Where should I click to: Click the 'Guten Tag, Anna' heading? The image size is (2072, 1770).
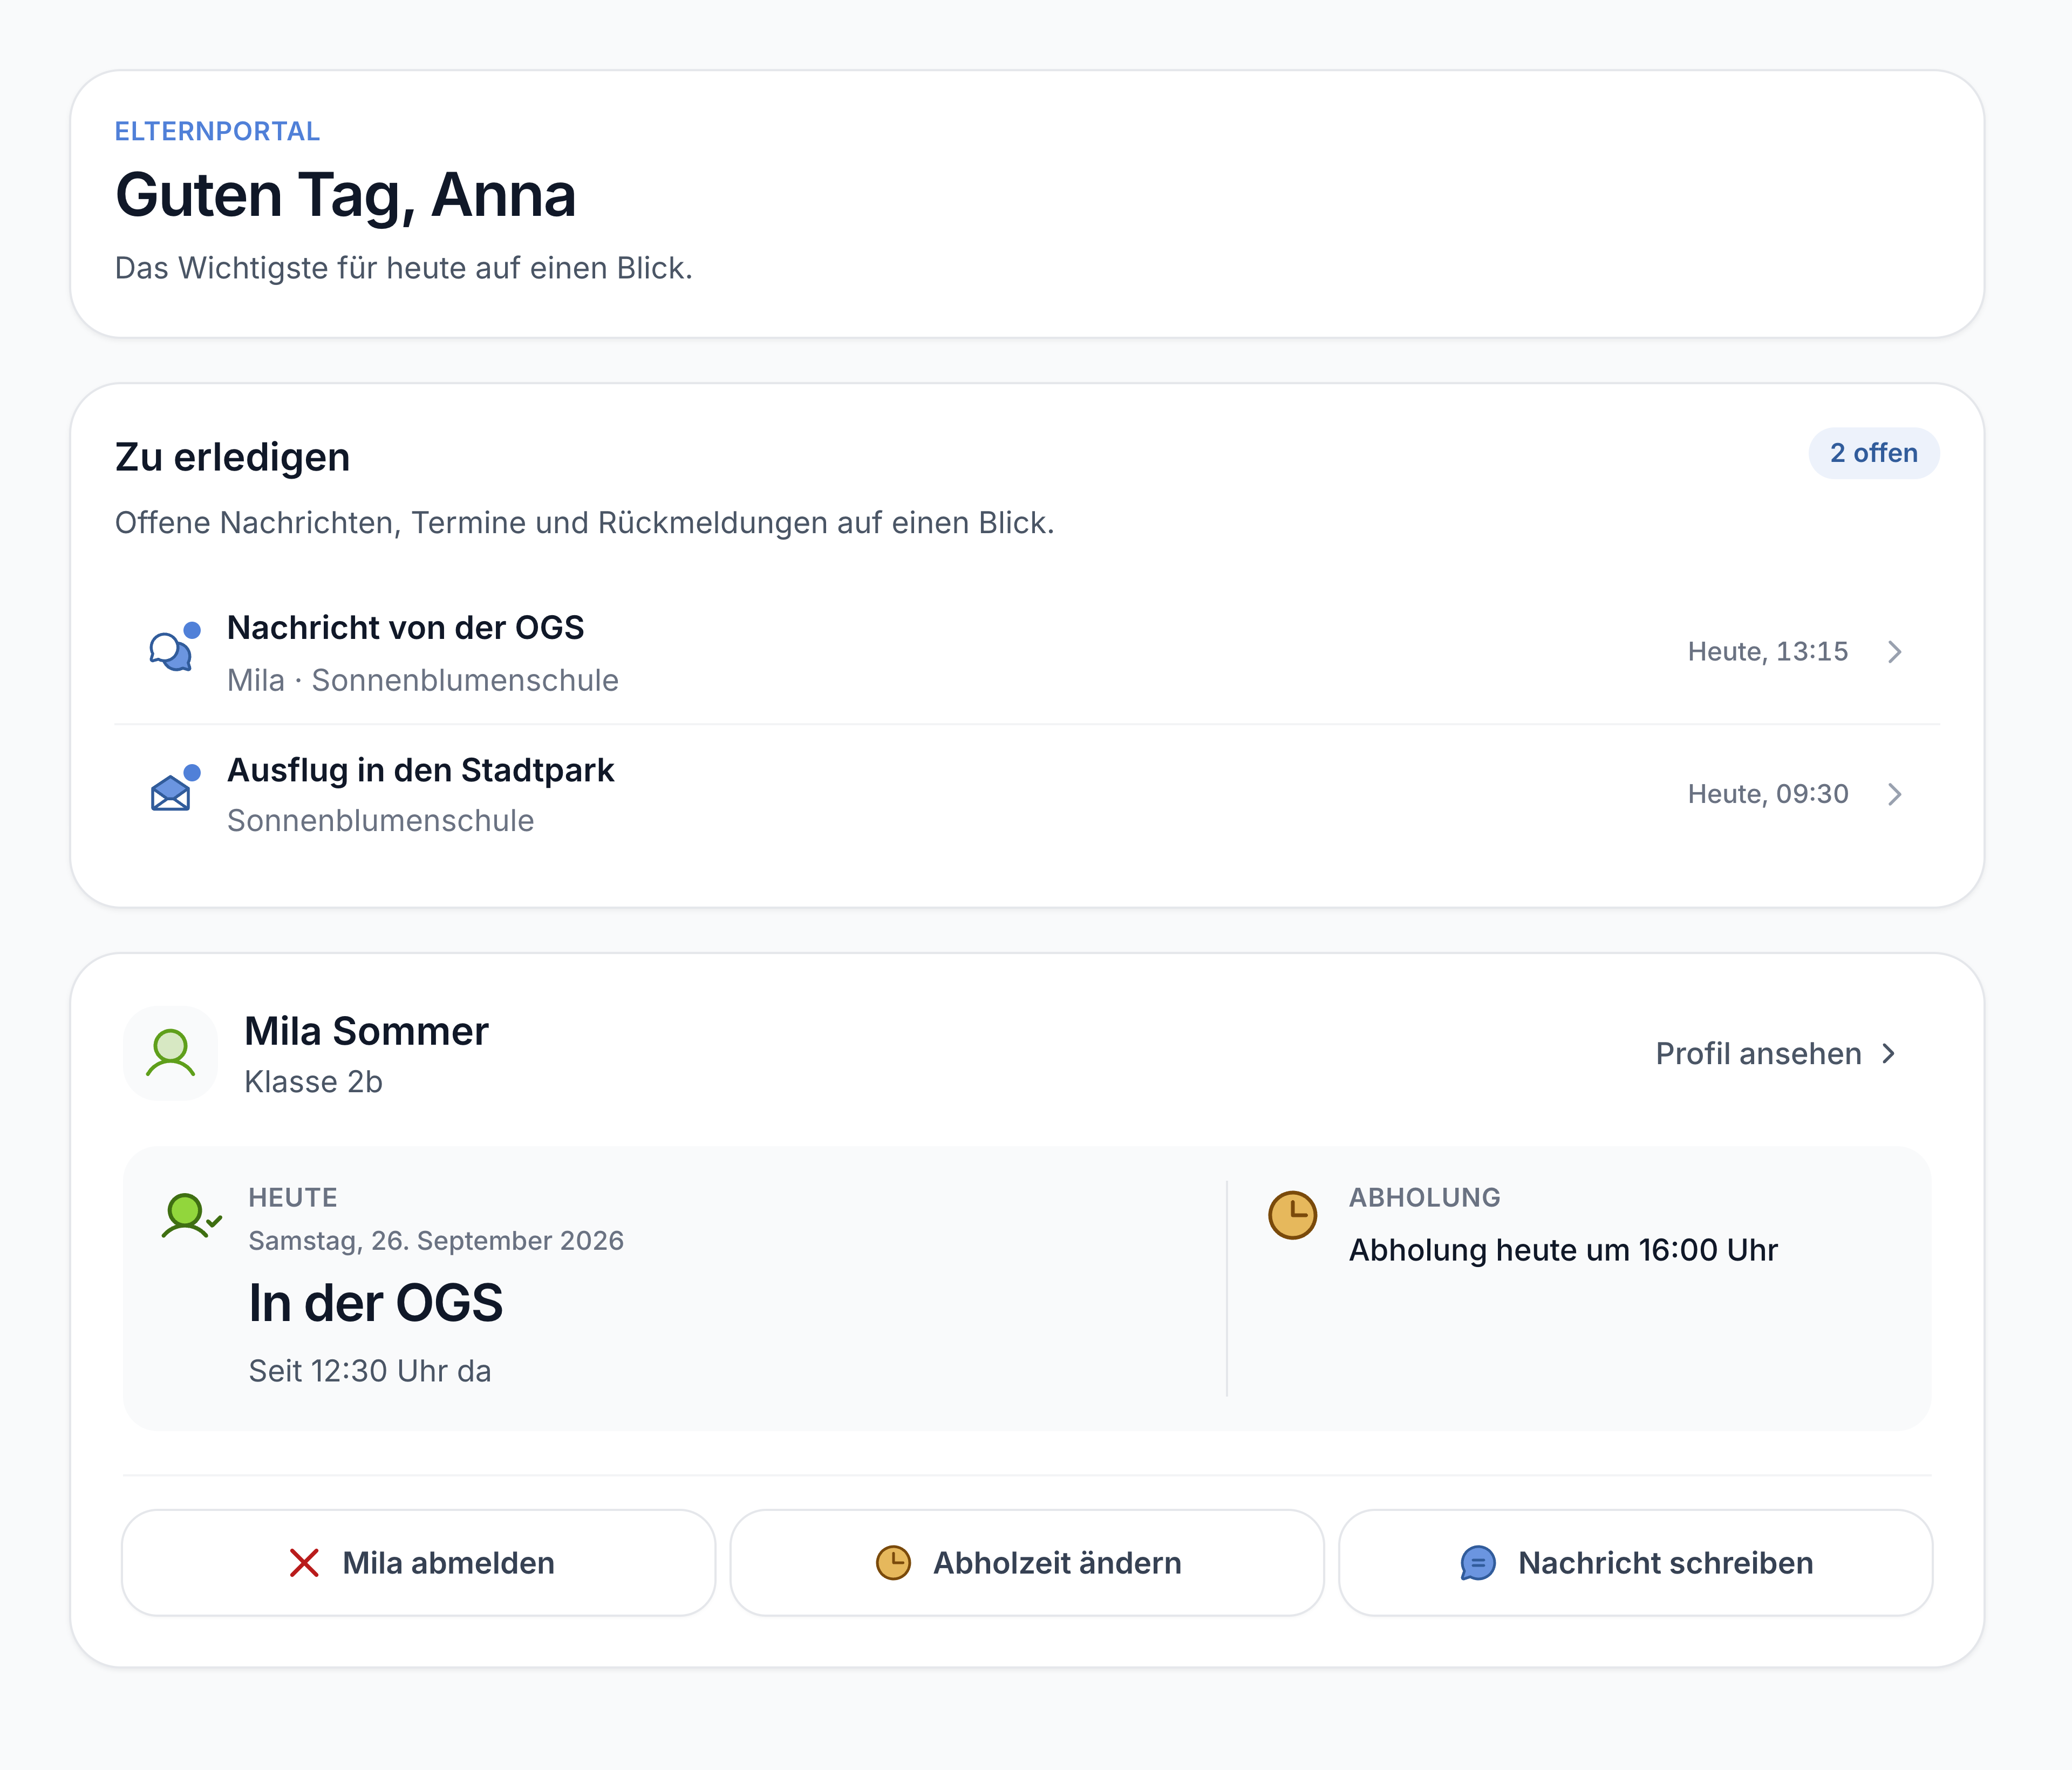345,195
